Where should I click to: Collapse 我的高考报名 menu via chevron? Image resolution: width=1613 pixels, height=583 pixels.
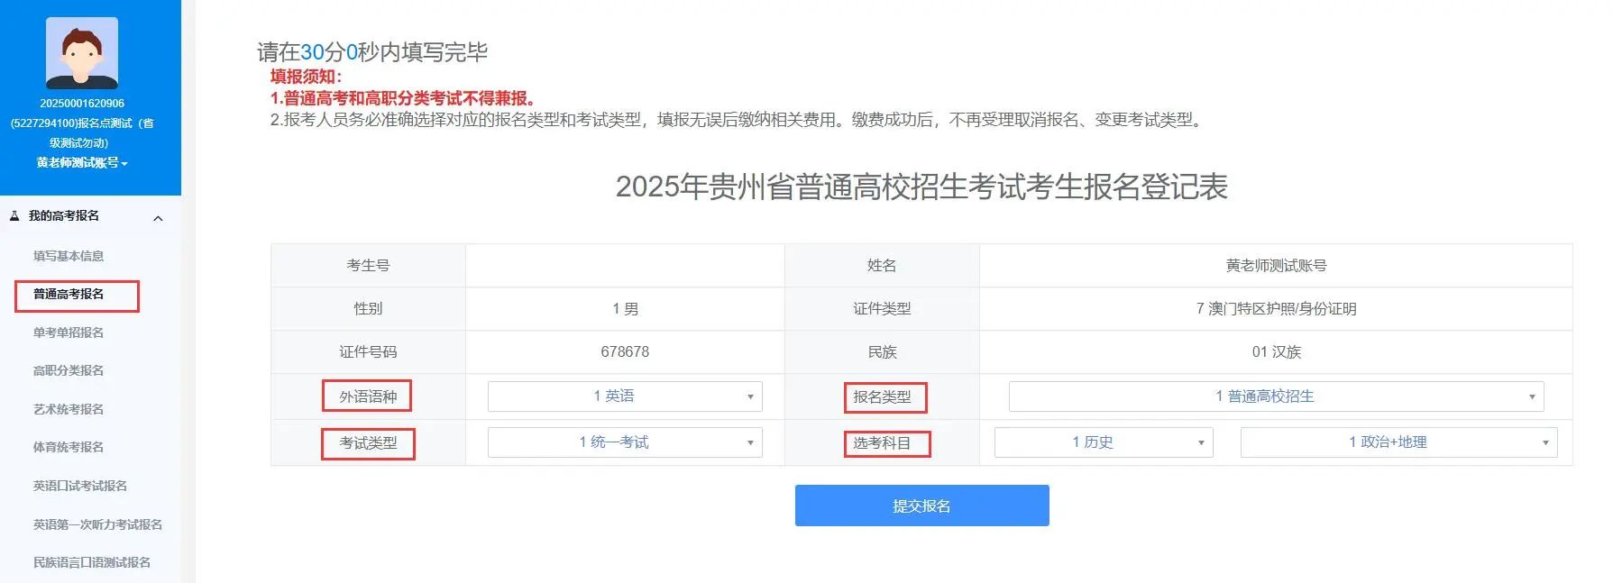pos(159,218)
